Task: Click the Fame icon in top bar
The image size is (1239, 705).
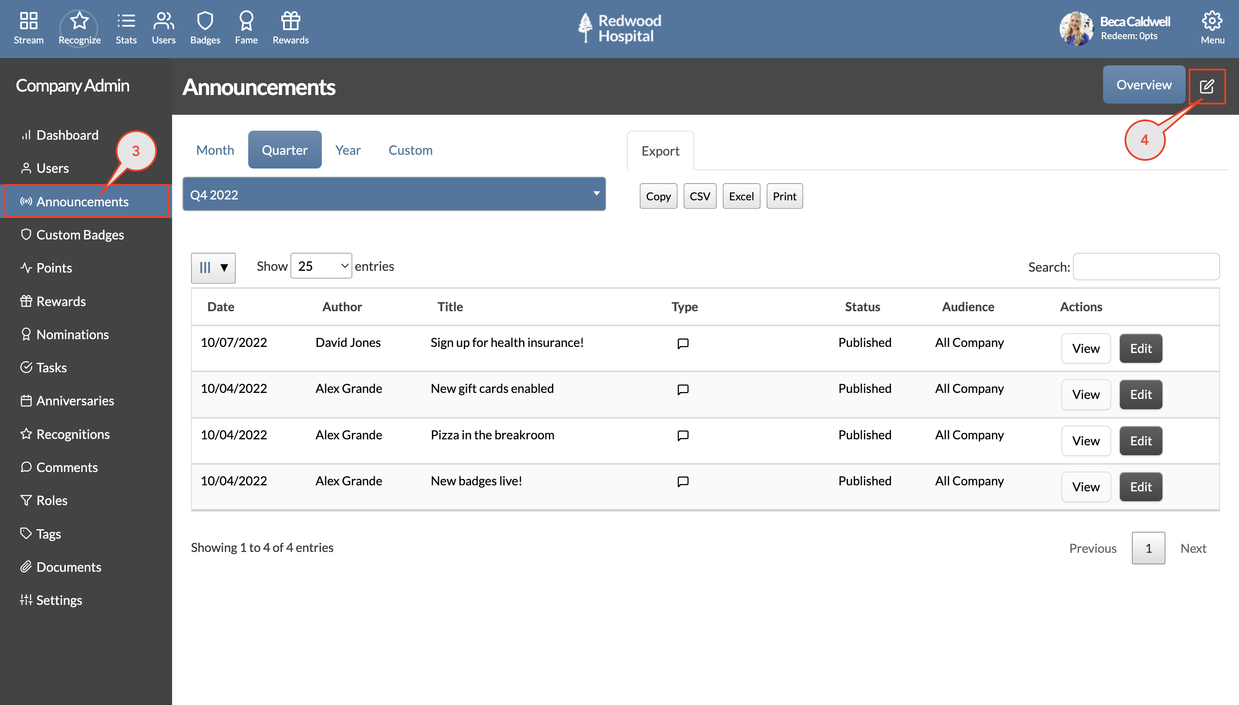Action: [x=246, y=27]
